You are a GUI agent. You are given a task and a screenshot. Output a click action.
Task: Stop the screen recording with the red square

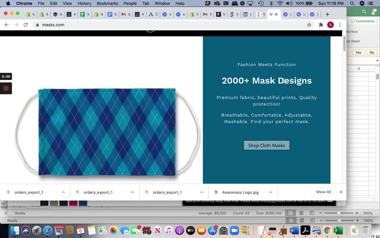[6, 88]
